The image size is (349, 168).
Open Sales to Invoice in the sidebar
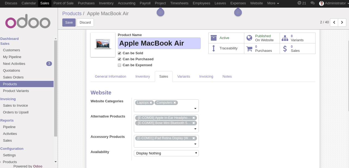pos(16,106)
